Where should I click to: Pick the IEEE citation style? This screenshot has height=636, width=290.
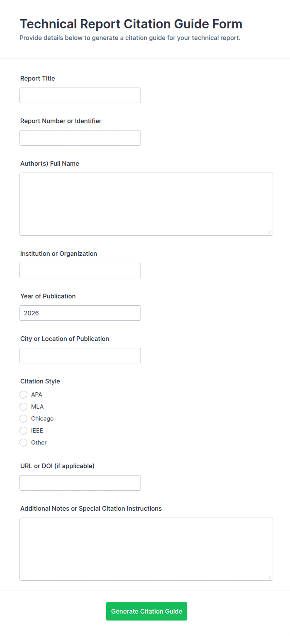(x=23, y=431)
